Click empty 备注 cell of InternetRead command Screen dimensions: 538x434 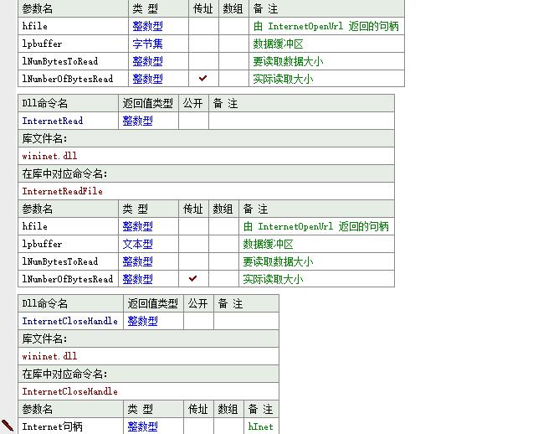click(x=301, y=121)
